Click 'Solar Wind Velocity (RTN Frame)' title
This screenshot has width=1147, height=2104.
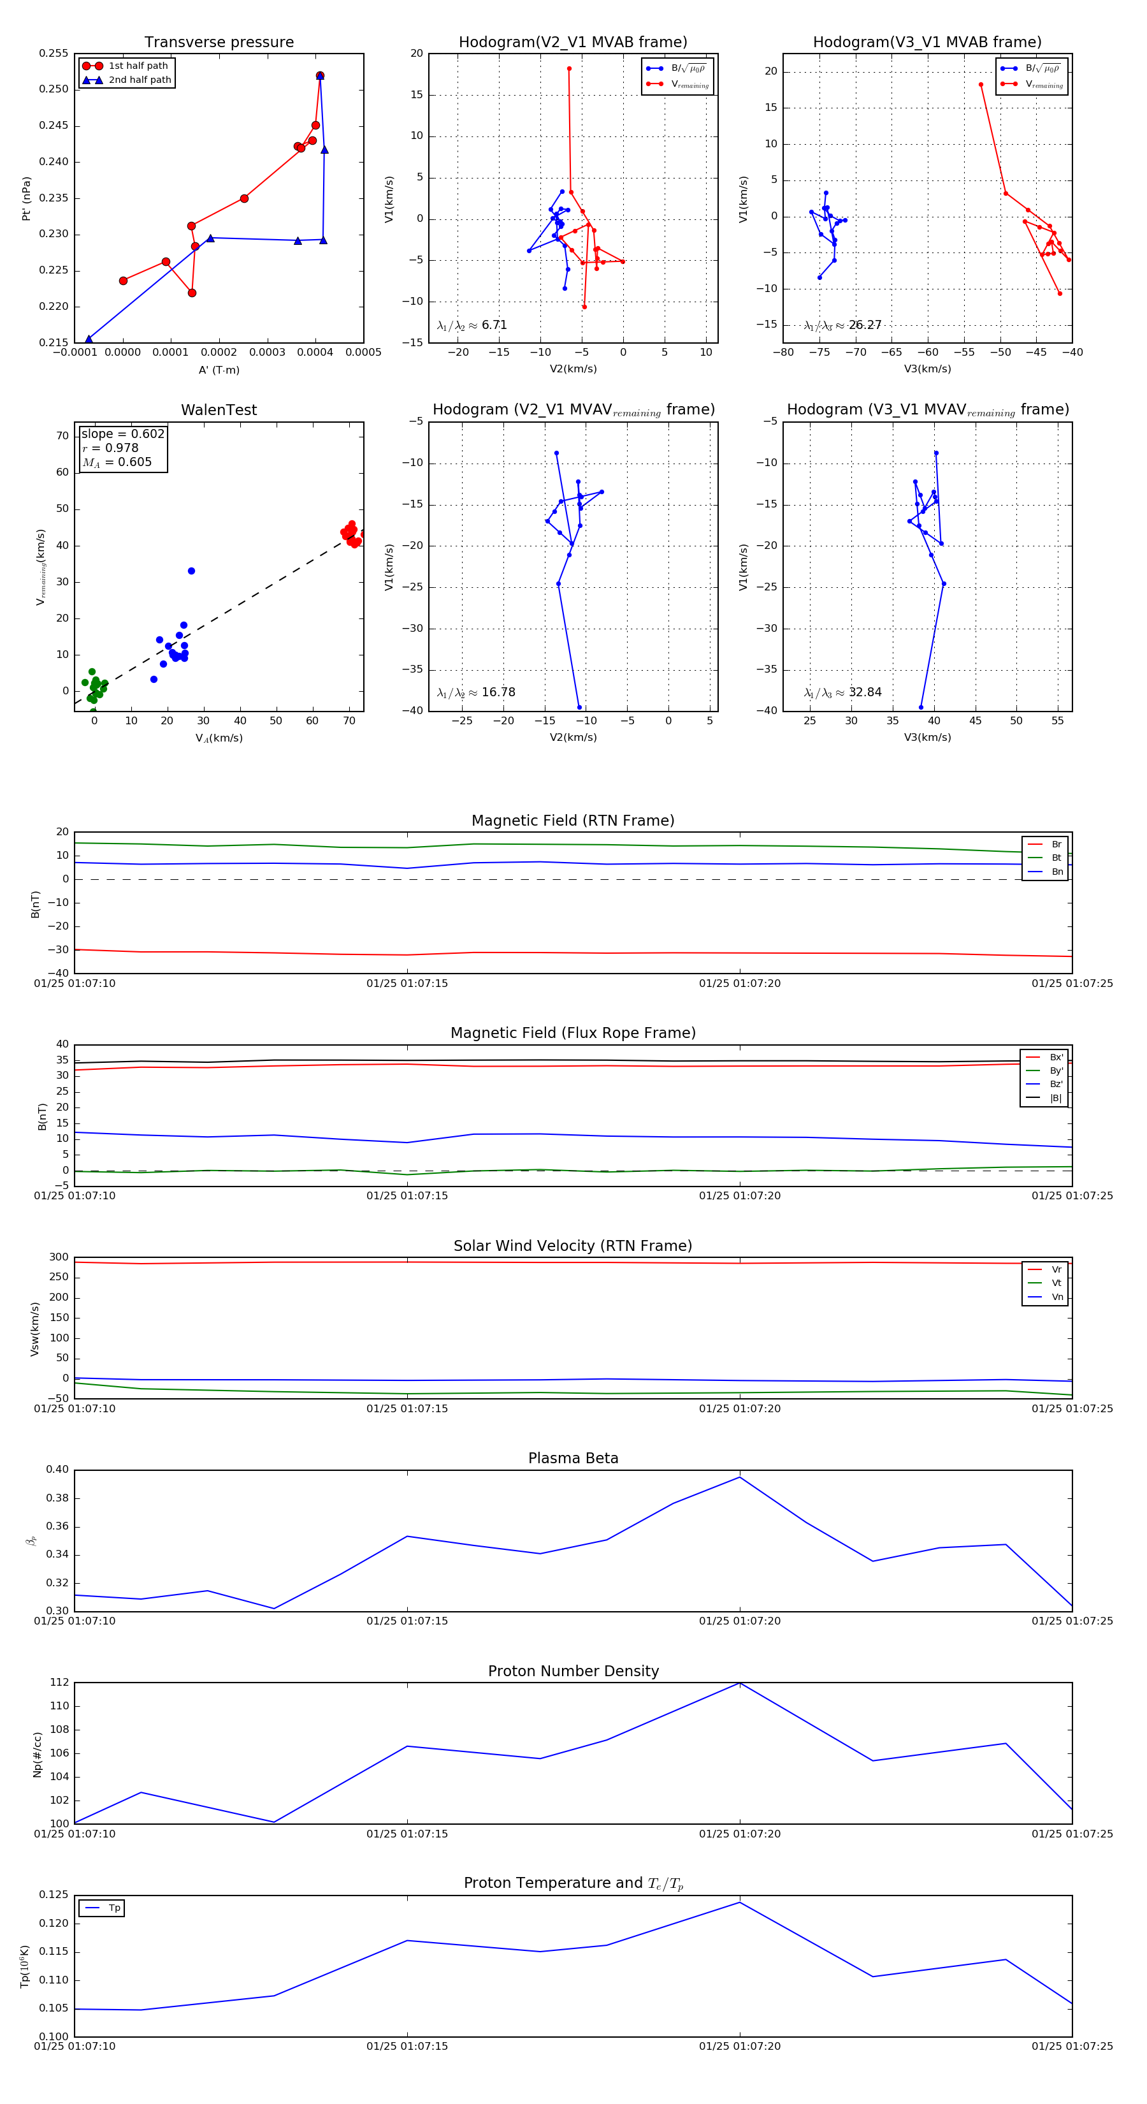click(573, 1246)
